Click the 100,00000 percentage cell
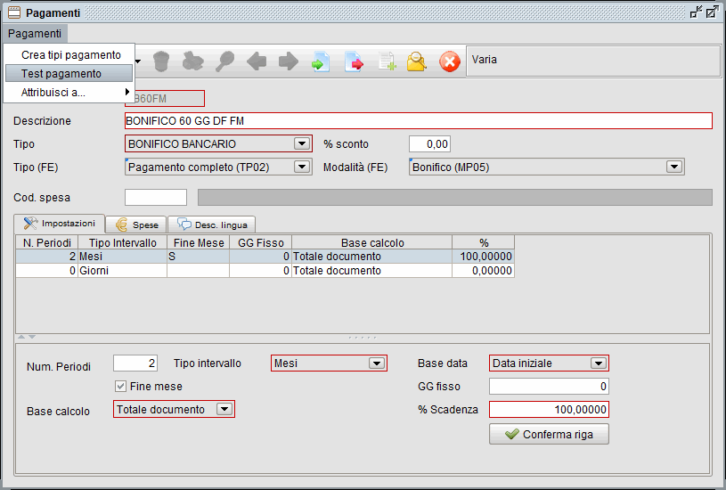The height and width of the screenshot is (490, 726). pyautogui.click(x=484, y=257)
